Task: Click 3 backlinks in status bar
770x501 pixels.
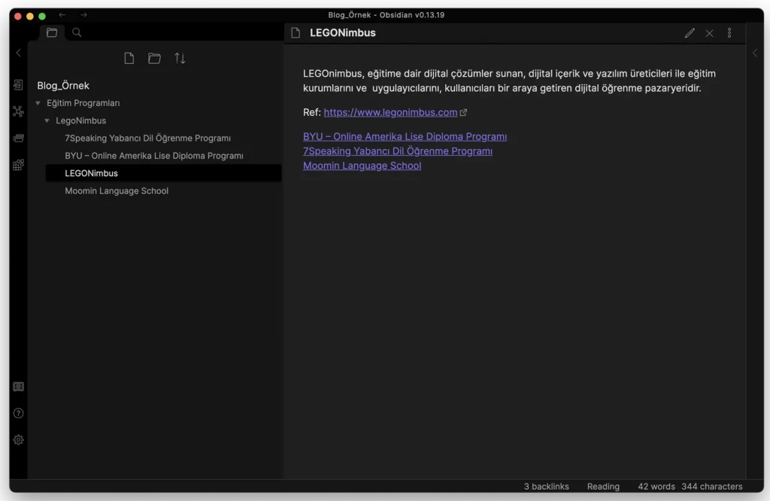Action: pos(546,487)
